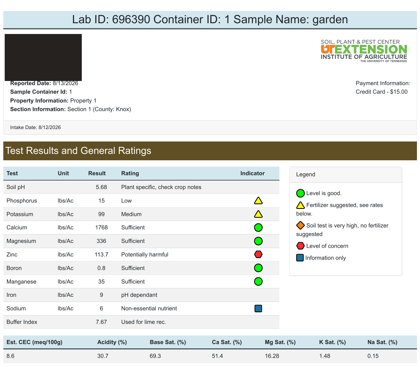Click the Payment Information label

383,83
